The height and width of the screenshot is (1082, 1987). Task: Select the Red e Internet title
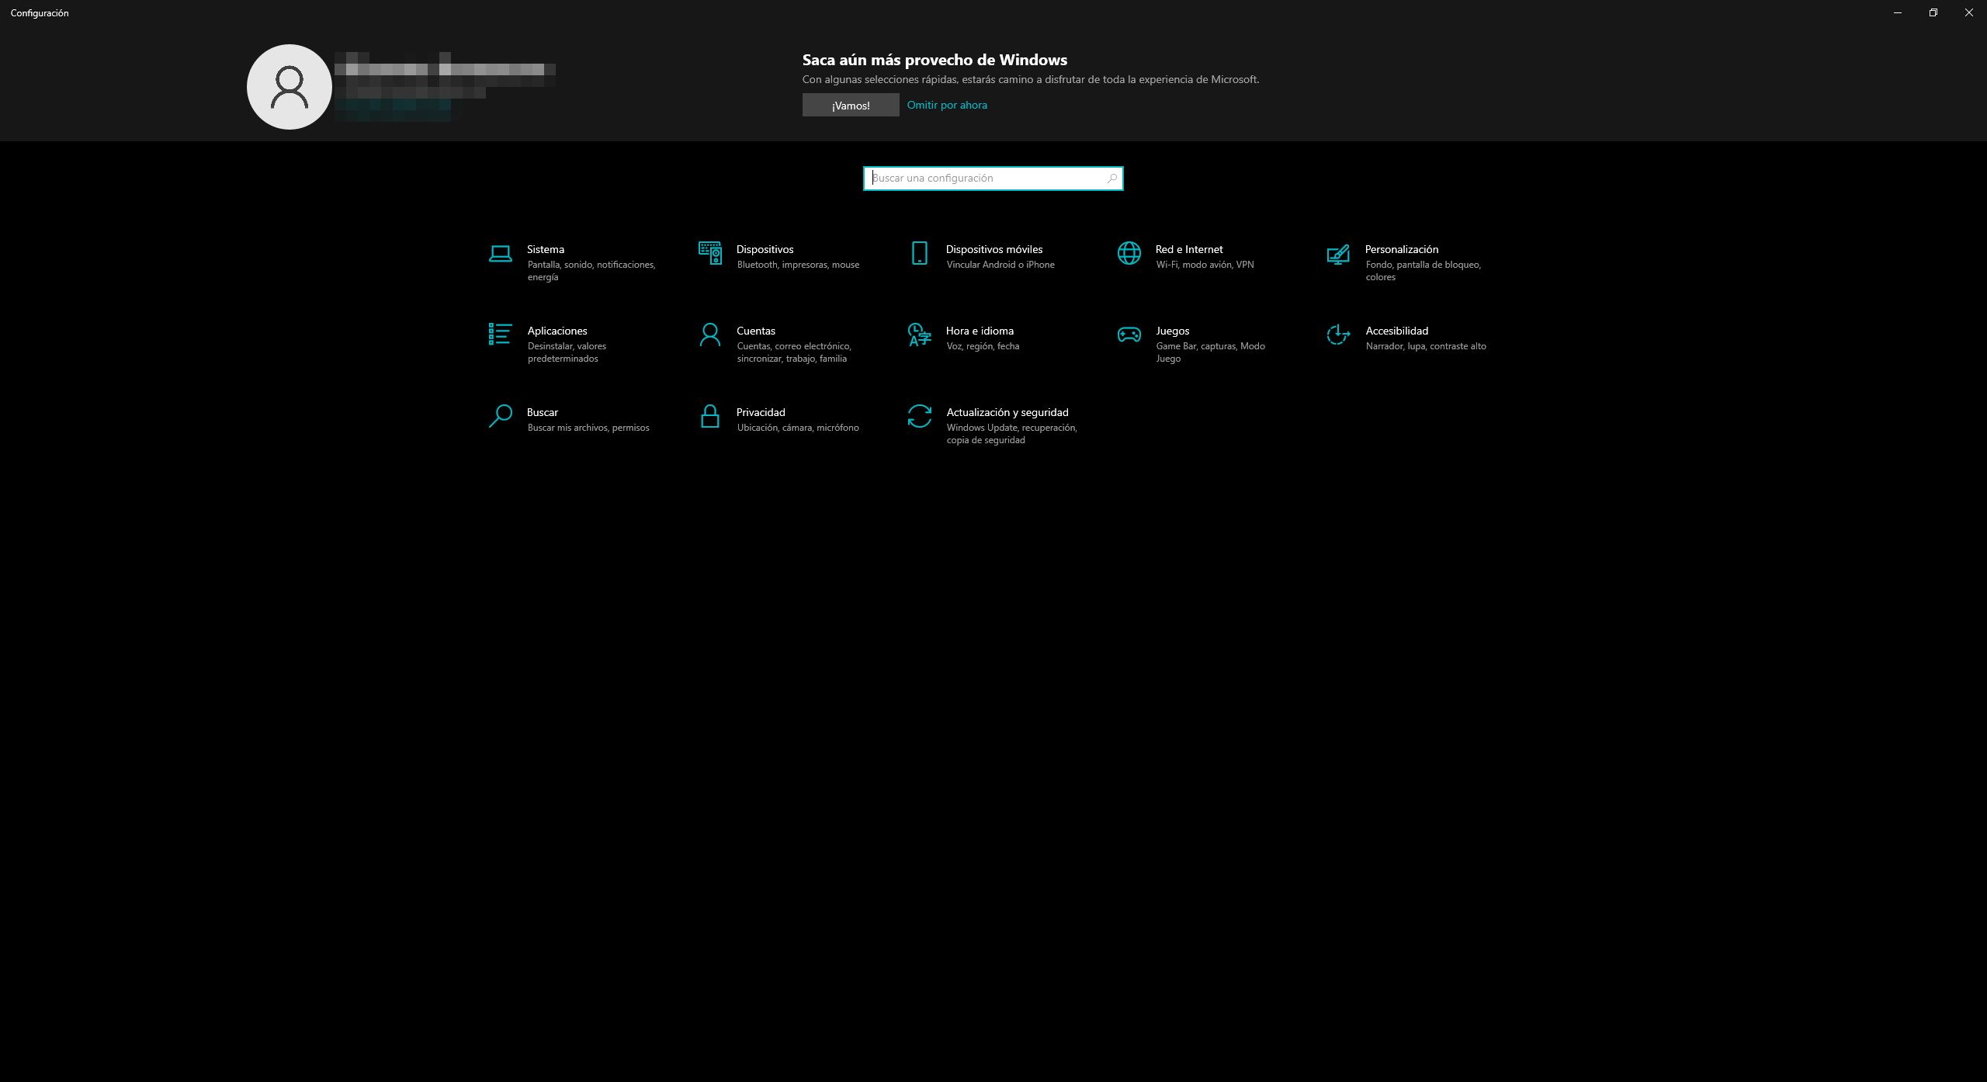1189,250
